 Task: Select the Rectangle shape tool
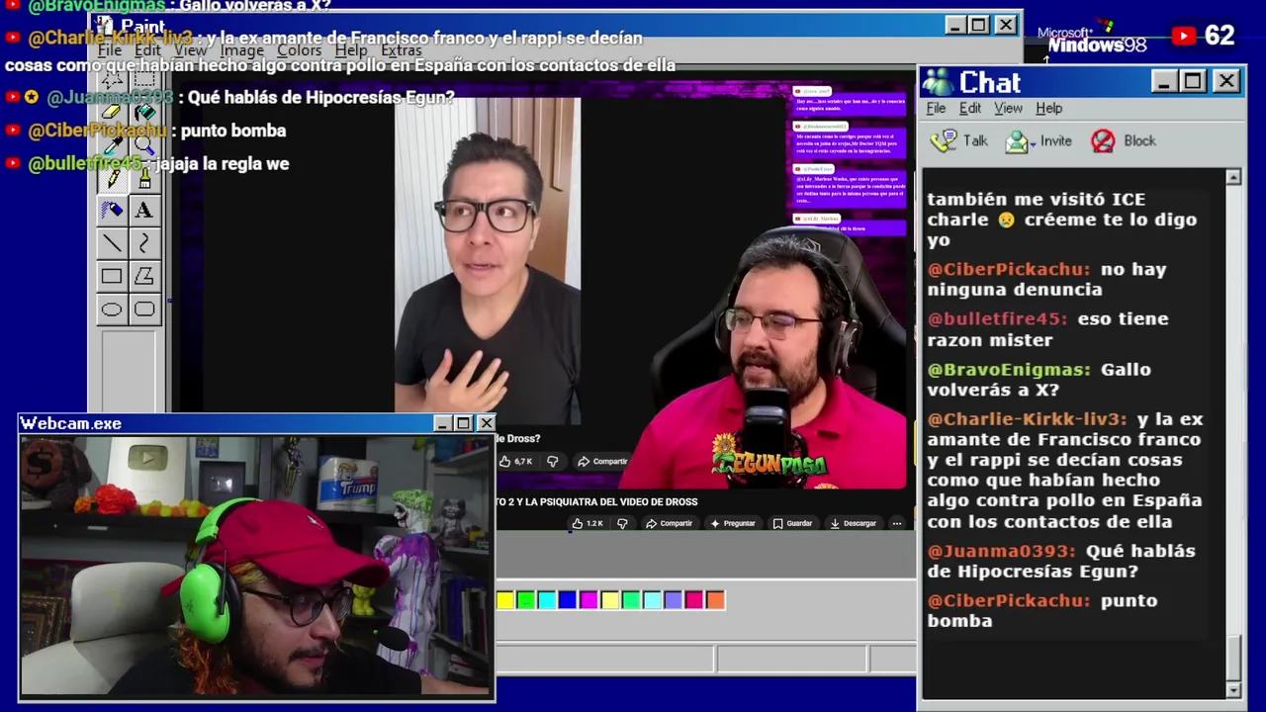pos(112,277)
